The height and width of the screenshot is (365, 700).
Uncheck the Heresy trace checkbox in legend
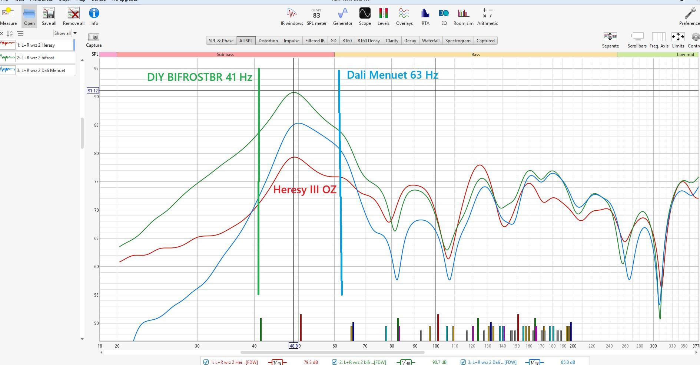click(206, 362)
